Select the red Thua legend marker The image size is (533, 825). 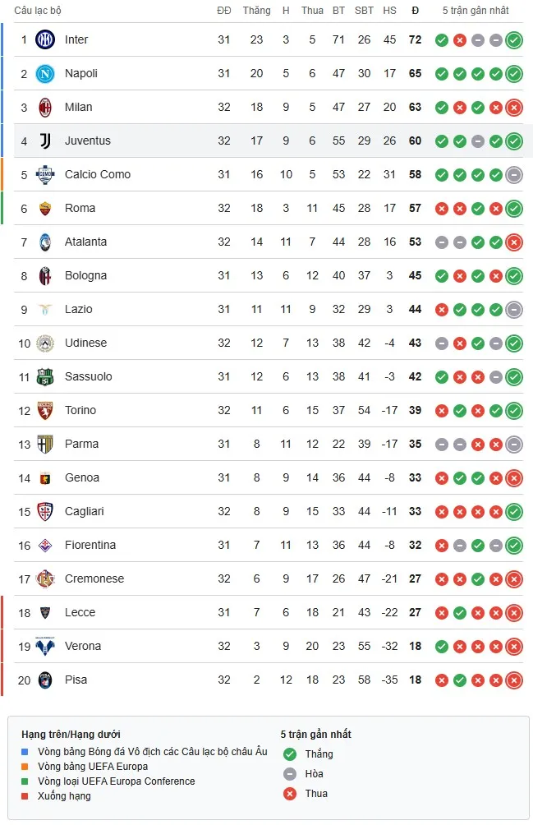(x=289, y=794)
